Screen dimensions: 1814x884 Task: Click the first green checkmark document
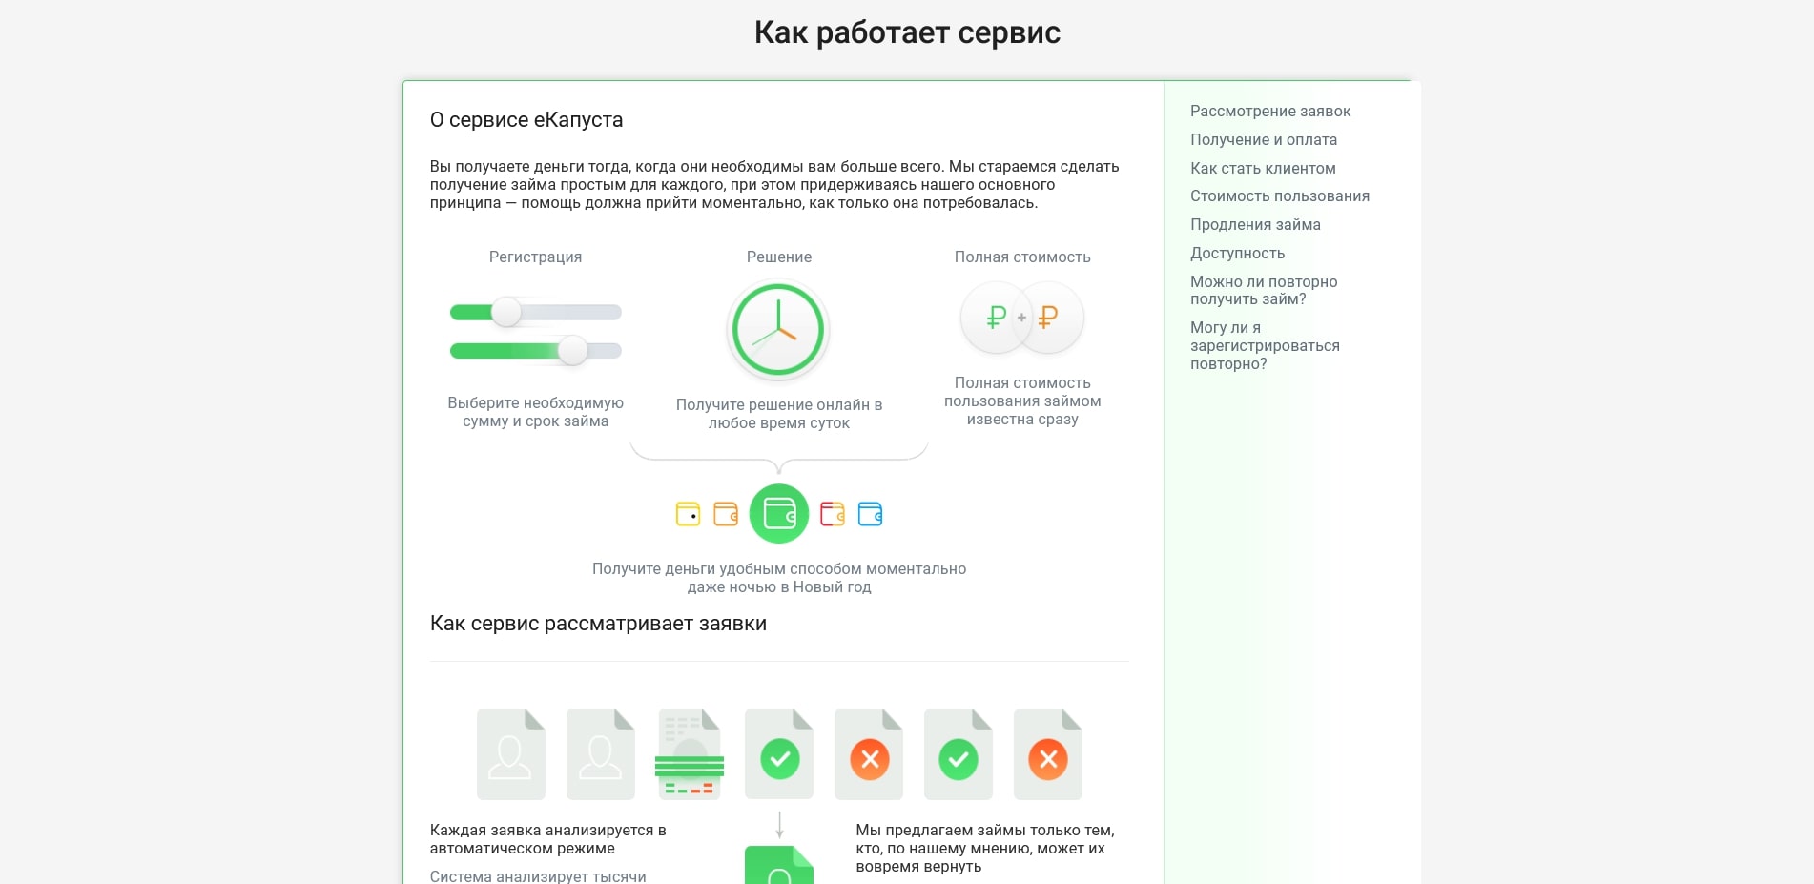point(779,753)
